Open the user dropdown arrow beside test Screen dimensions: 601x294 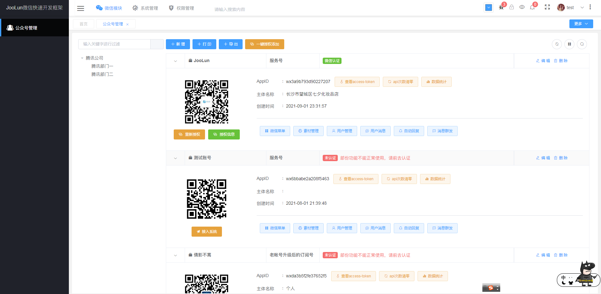tap(582, 8)
